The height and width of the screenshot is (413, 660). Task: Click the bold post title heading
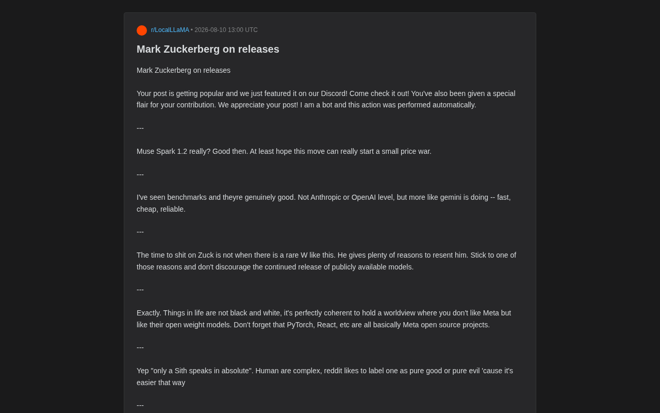pyautogui.click(x=208, y=49)
